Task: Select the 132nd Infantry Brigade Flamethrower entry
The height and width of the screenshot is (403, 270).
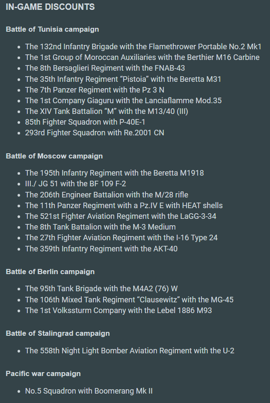Action: pyautogui.click(x=143, y=47)
